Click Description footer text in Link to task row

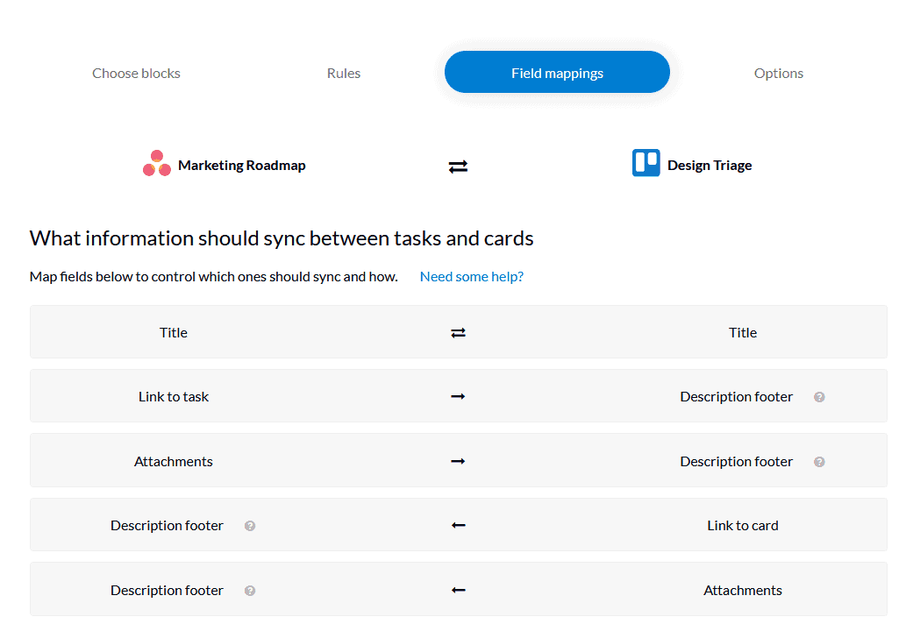[737, 396]
